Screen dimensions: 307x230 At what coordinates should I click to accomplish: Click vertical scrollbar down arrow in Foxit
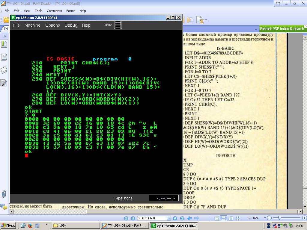305,207
